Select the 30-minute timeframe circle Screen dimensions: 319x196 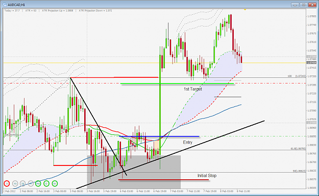(x=22, y=184)
